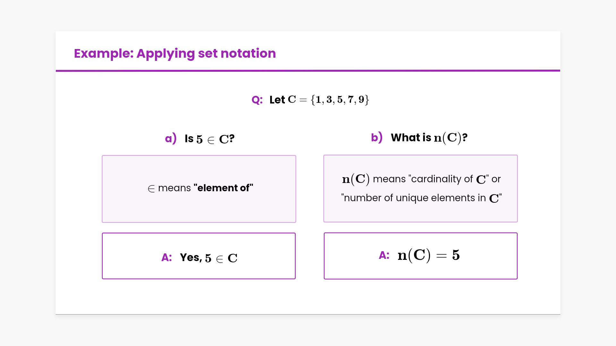Click the "A:" label in the left answer box
Screen dimensions: 616x346
click(167, 257)
